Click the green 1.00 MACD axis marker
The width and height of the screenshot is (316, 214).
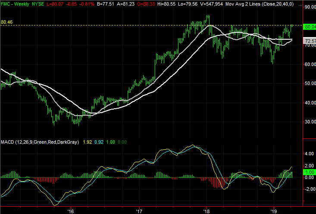point(310,172)
